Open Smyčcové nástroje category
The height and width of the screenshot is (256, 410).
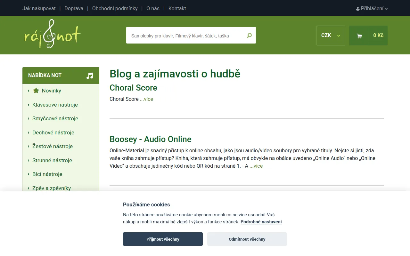coord(55,118)
